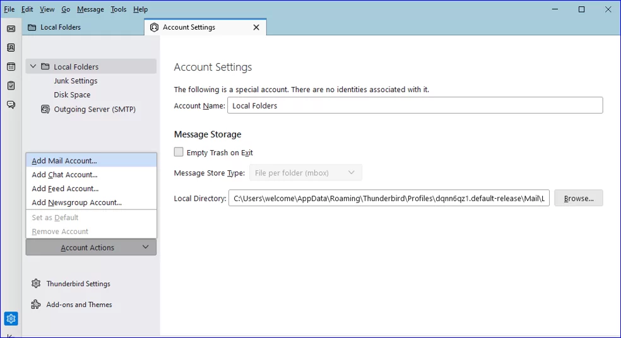This screenshot has width=621, height=338.
Task: Click the Account Name input field
Action: [x=415, y=105]
